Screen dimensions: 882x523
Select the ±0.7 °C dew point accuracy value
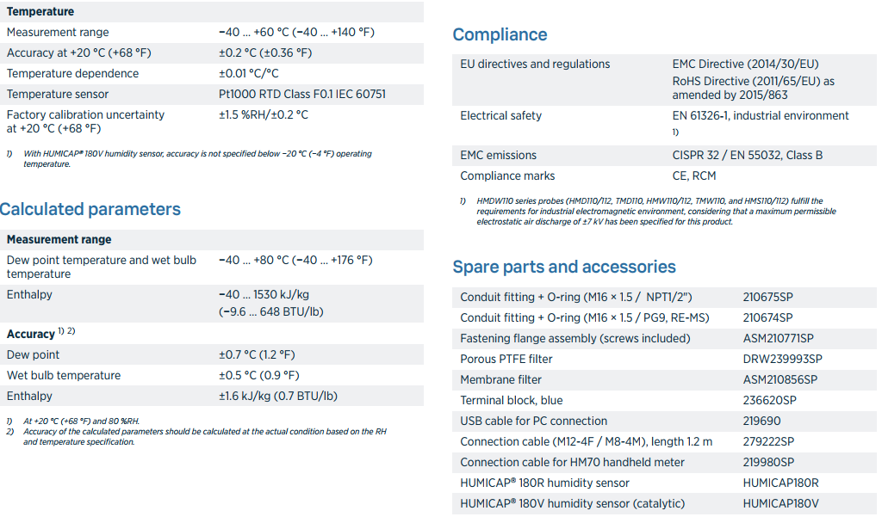256,354
